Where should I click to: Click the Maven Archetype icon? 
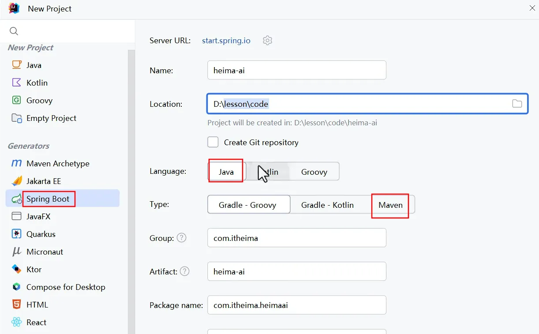pyautogui.click(x=17, y=163)
